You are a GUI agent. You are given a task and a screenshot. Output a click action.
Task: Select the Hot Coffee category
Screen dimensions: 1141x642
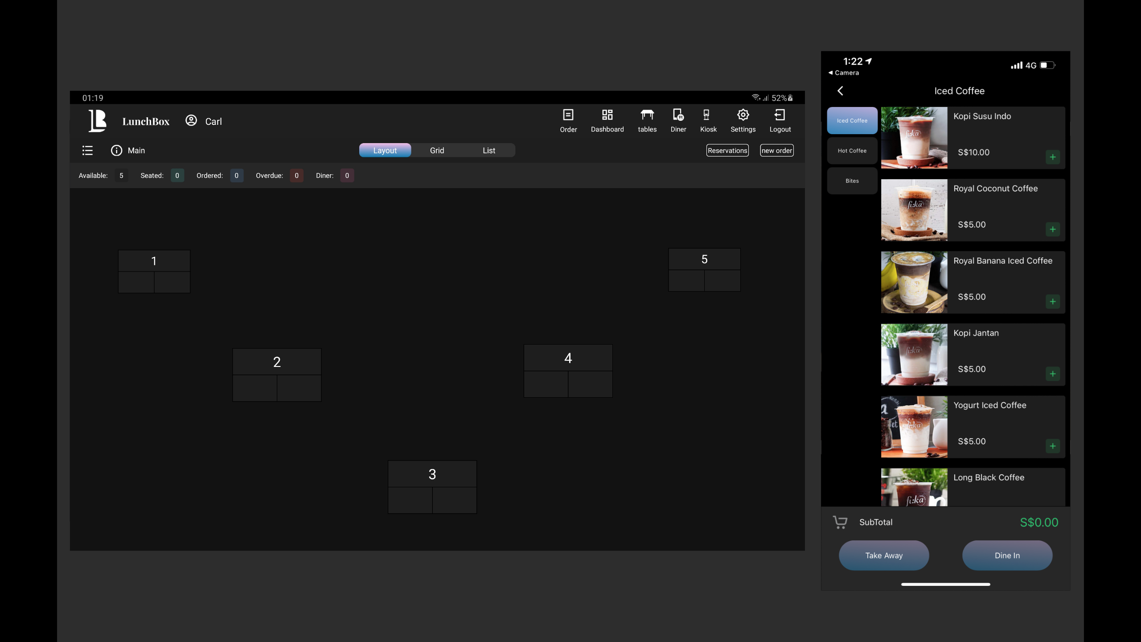852,151
